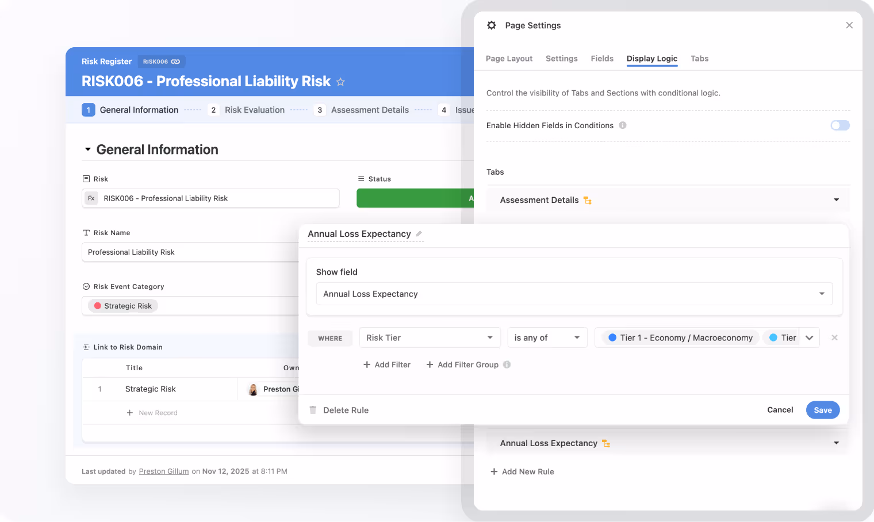The image size is (874, 522).
Task: Click the pencil icon next to Annual Loss Expectancy
Action: [419, 234]
